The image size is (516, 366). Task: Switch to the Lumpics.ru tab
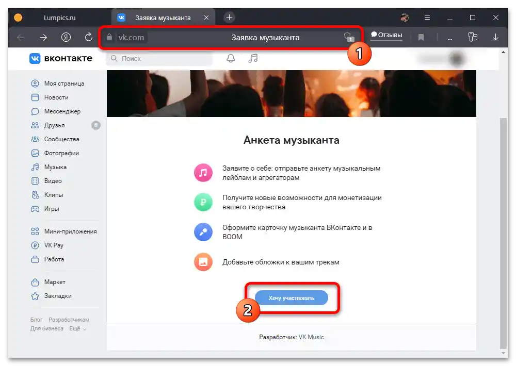click(x=59, y=18)
